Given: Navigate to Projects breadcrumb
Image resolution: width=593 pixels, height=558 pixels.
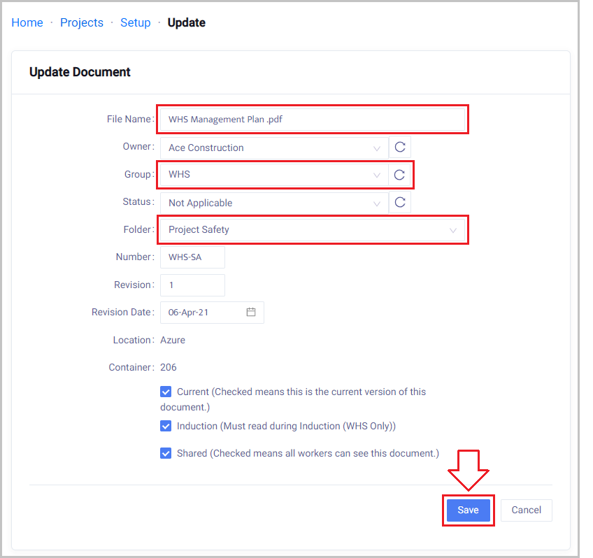Looking at the screenshot, I should (82, 22).
